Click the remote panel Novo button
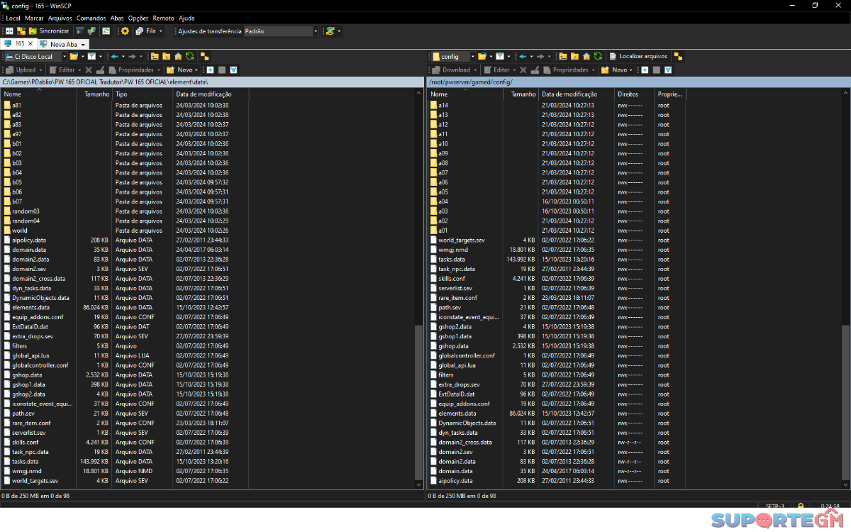851x532 pixels. [615, 70]
